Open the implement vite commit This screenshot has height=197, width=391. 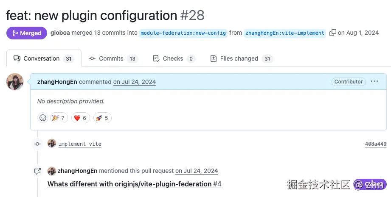click(80, 144)
